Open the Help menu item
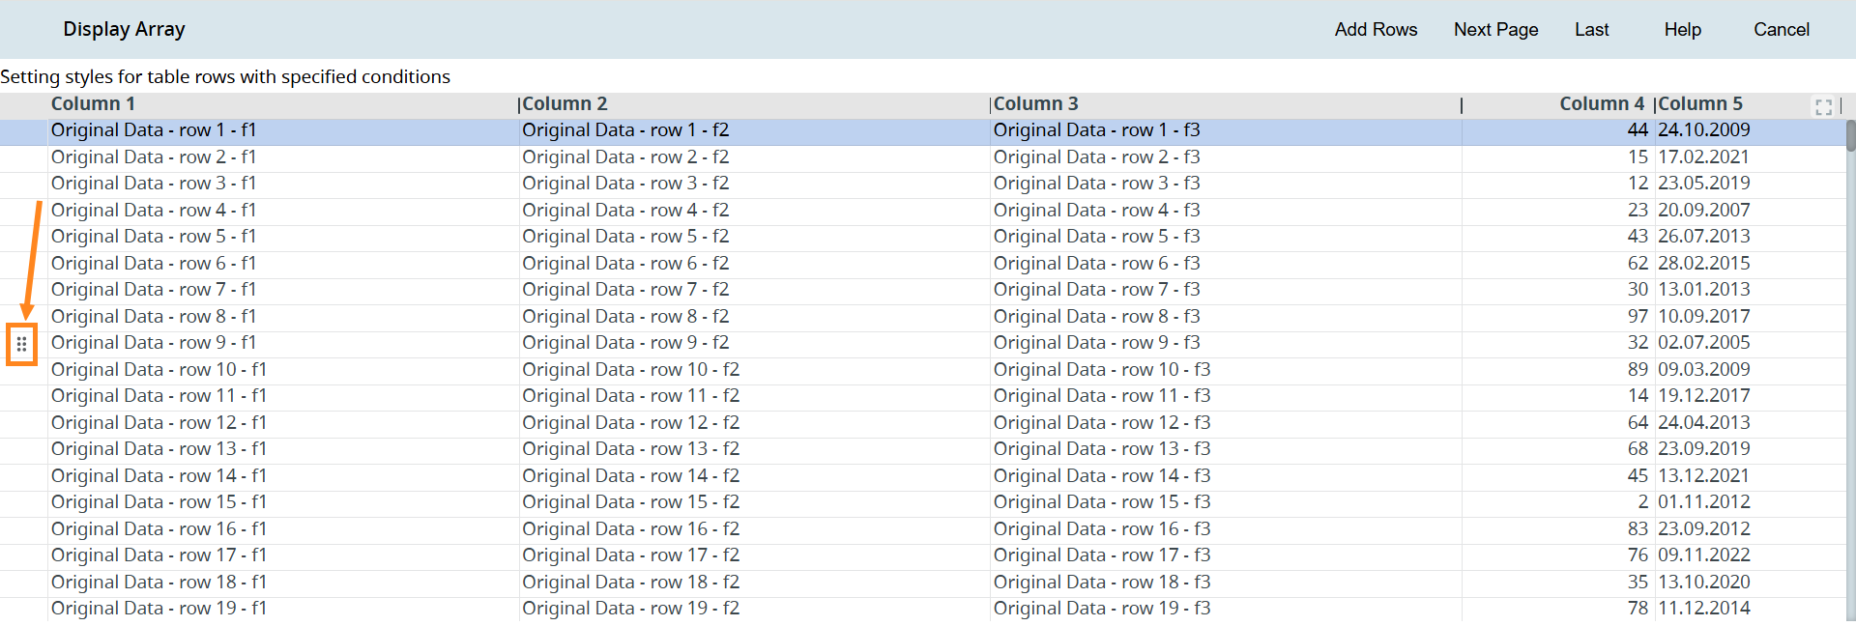The width and height of the screenshot is (1856, 626). click(1682, 30)
